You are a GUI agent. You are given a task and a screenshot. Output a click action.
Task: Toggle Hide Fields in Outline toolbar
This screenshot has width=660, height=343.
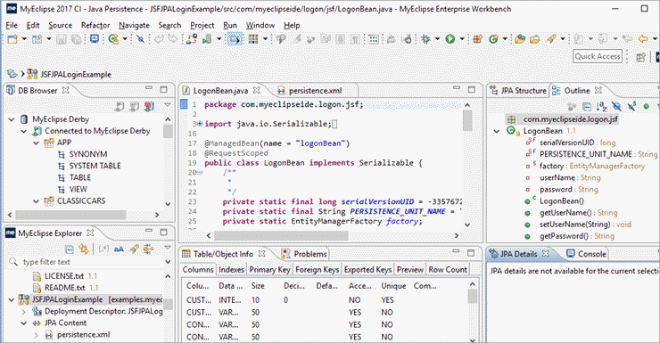[616, 106]
